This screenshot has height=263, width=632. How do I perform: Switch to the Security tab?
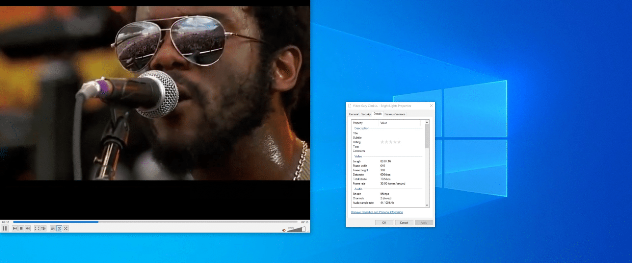coord(366,114)
